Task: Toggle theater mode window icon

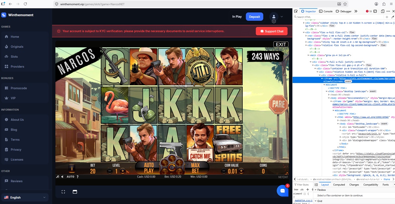Action: pos(75,192)
